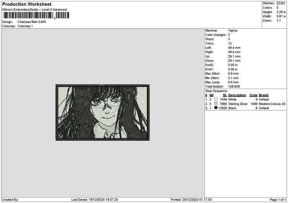Viewport: 288px width, 203px height.
Task: Select the Black thread color swatch
Action: tap(216, 108)
